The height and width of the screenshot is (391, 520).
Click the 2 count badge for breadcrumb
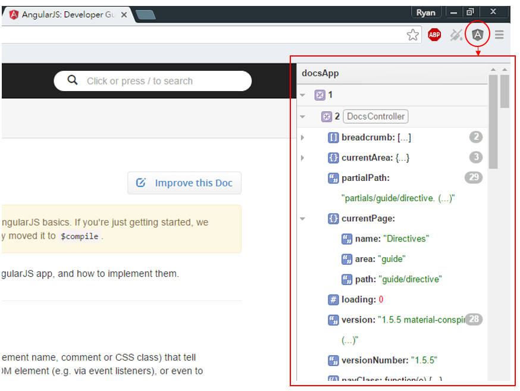point(476,137)
